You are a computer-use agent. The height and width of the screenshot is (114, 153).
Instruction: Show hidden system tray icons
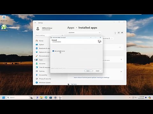coord(130,98)
